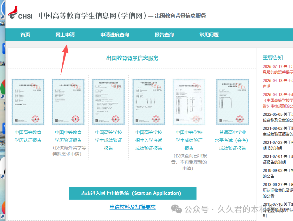This screenshot has height=221, width=293.
Task: Go to 申请进度查询 page
Action: coord(115,35)
